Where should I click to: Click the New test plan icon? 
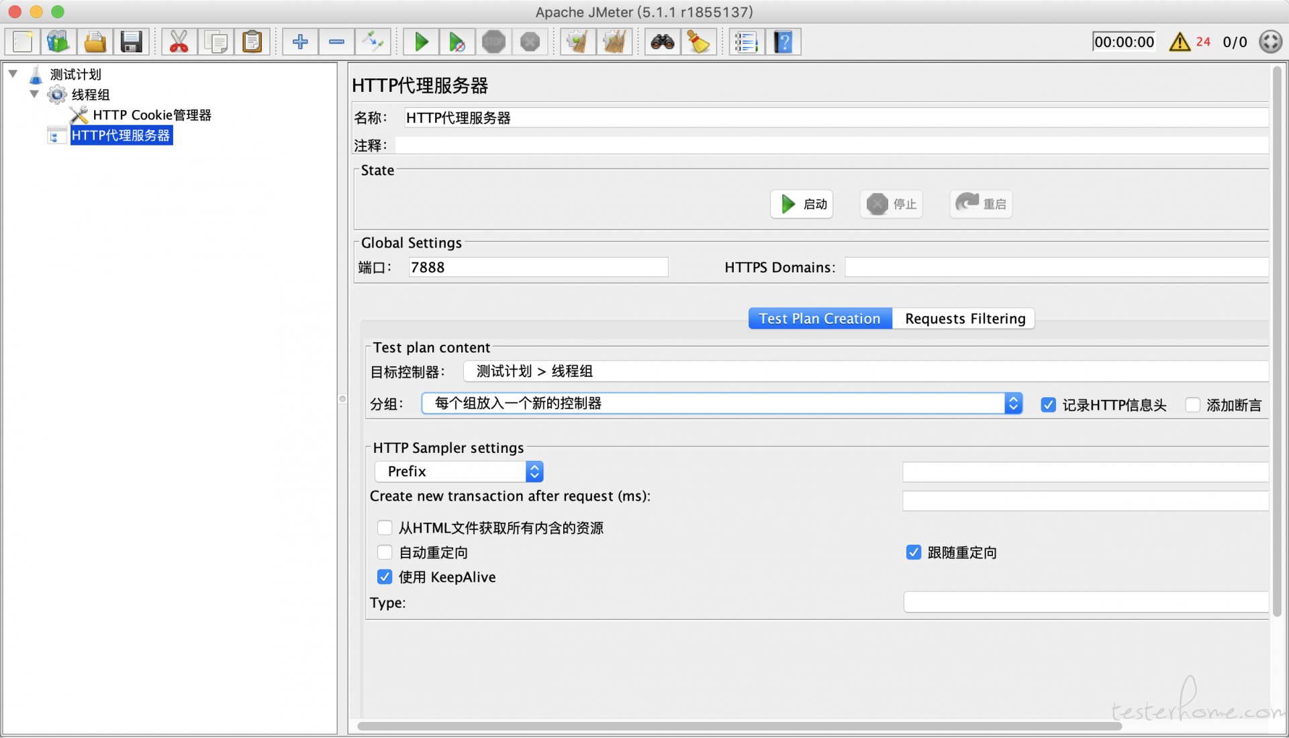click(x=23, y=42)
